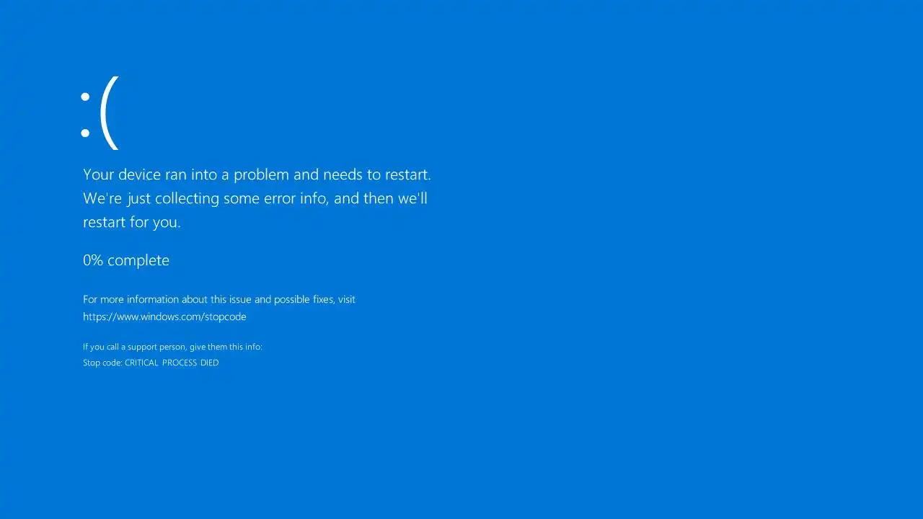Select the 'We're just collecting some error info' line
The height and width of the screenshot is (519, 923).
point(255,198)
